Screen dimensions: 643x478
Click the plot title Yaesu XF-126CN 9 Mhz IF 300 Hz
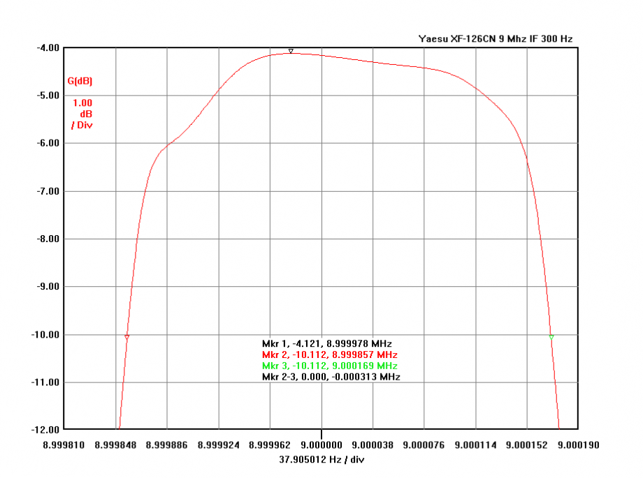495,39
